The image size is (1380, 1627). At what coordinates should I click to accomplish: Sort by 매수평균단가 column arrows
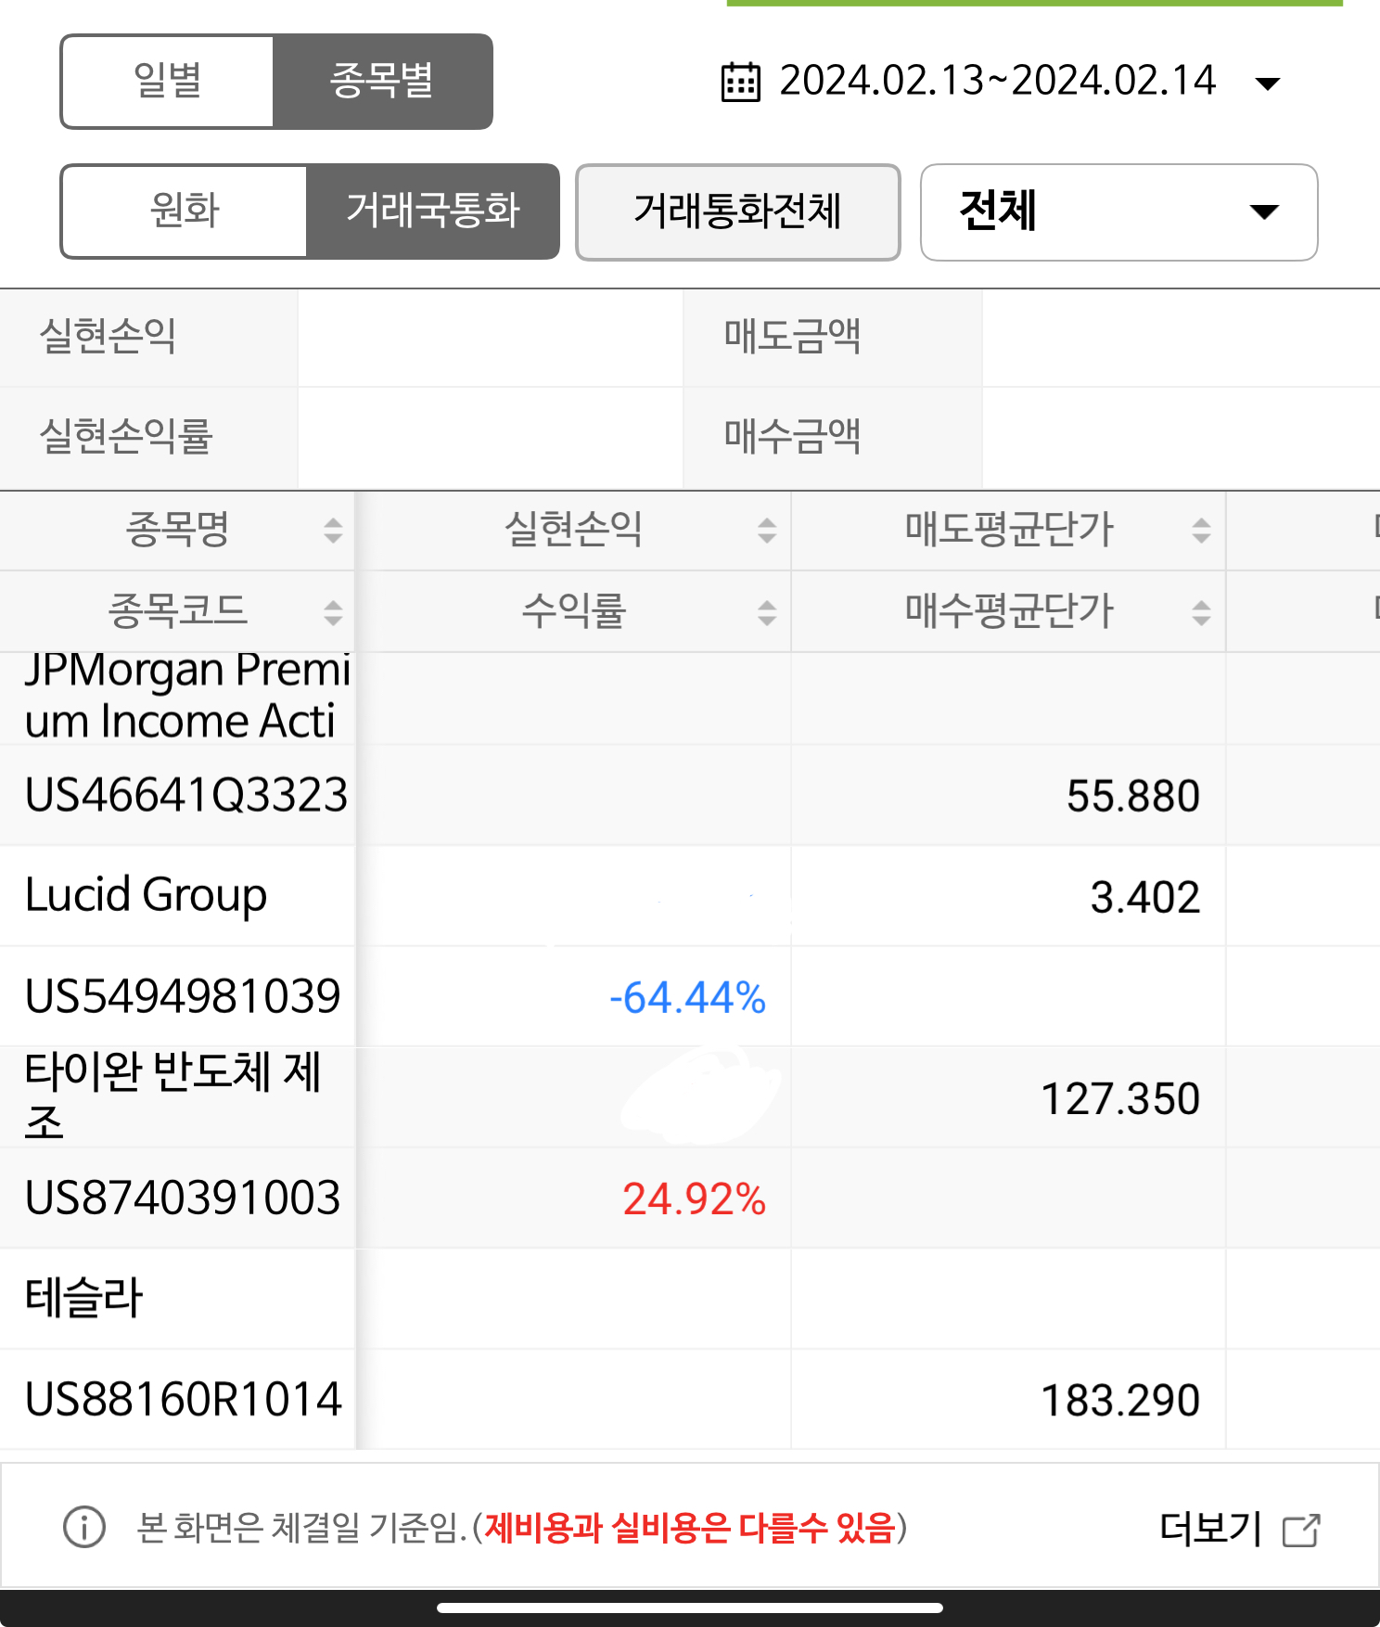pos(1201,612)
